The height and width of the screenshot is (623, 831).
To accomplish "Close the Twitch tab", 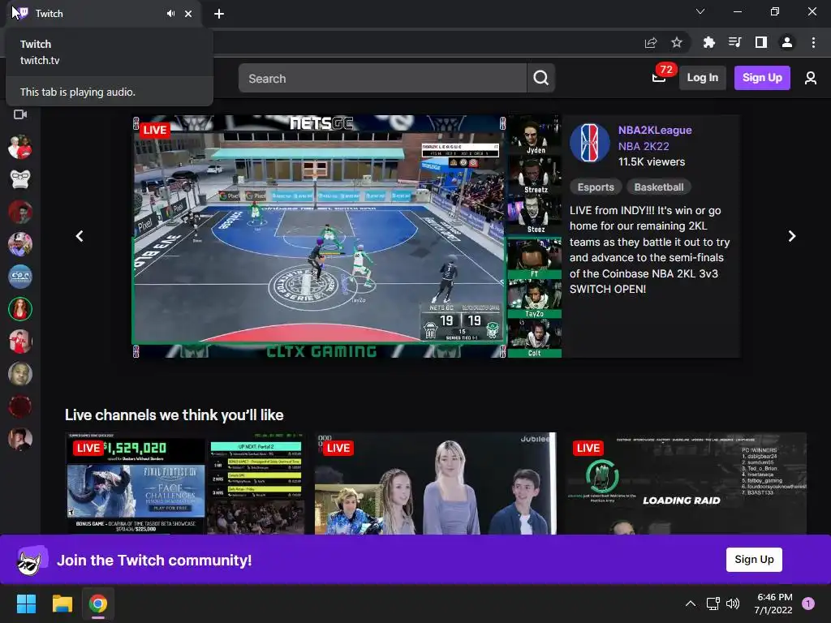I will tap(188, 14).
